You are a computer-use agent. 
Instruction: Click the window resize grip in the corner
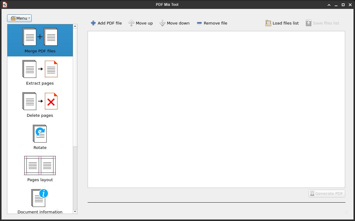click(x=346, y=212)
